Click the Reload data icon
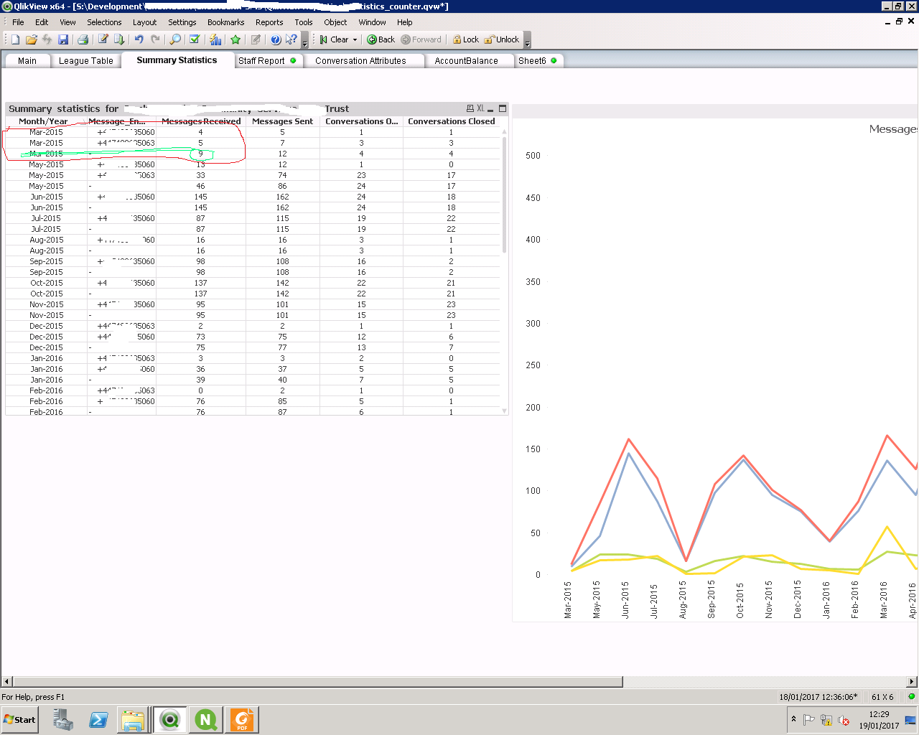 tap(119, 39)
